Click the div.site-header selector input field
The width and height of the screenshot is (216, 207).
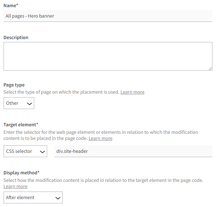point(133,151)
